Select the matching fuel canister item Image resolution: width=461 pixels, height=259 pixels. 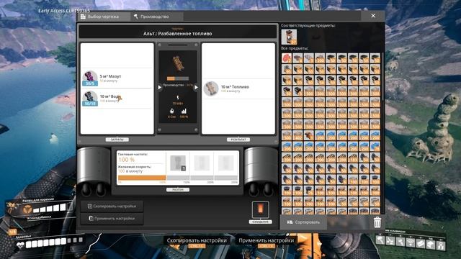coord(289,37)
